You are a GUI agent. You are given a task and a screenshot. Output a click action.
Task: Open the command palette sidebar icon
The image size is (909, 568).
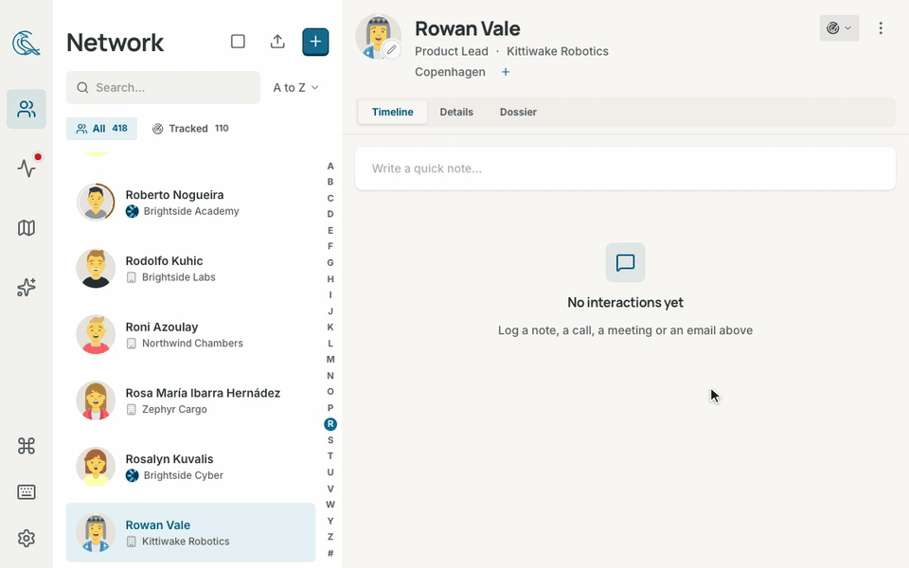tap(27, 446)
